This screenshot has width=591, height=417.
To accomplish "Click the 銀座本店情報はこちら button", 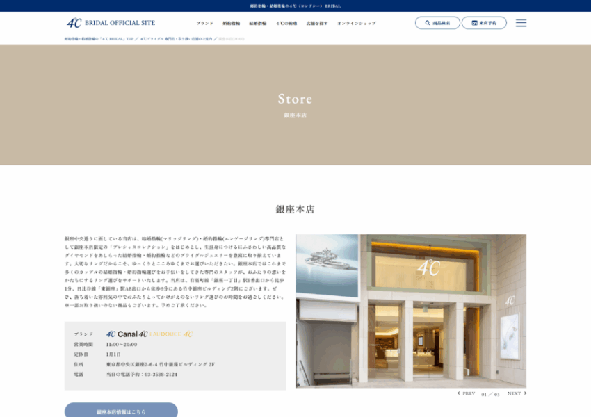I will click(121, 411).
